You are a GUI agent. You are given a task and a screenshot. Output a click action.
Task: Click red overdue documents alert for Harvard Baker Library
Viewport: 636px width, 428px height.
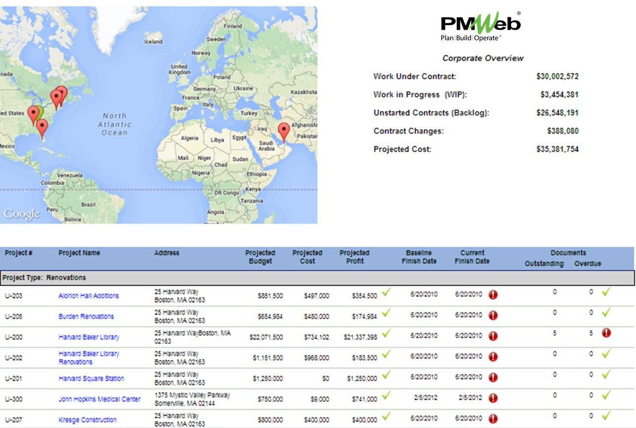click(x=606, y=333)
